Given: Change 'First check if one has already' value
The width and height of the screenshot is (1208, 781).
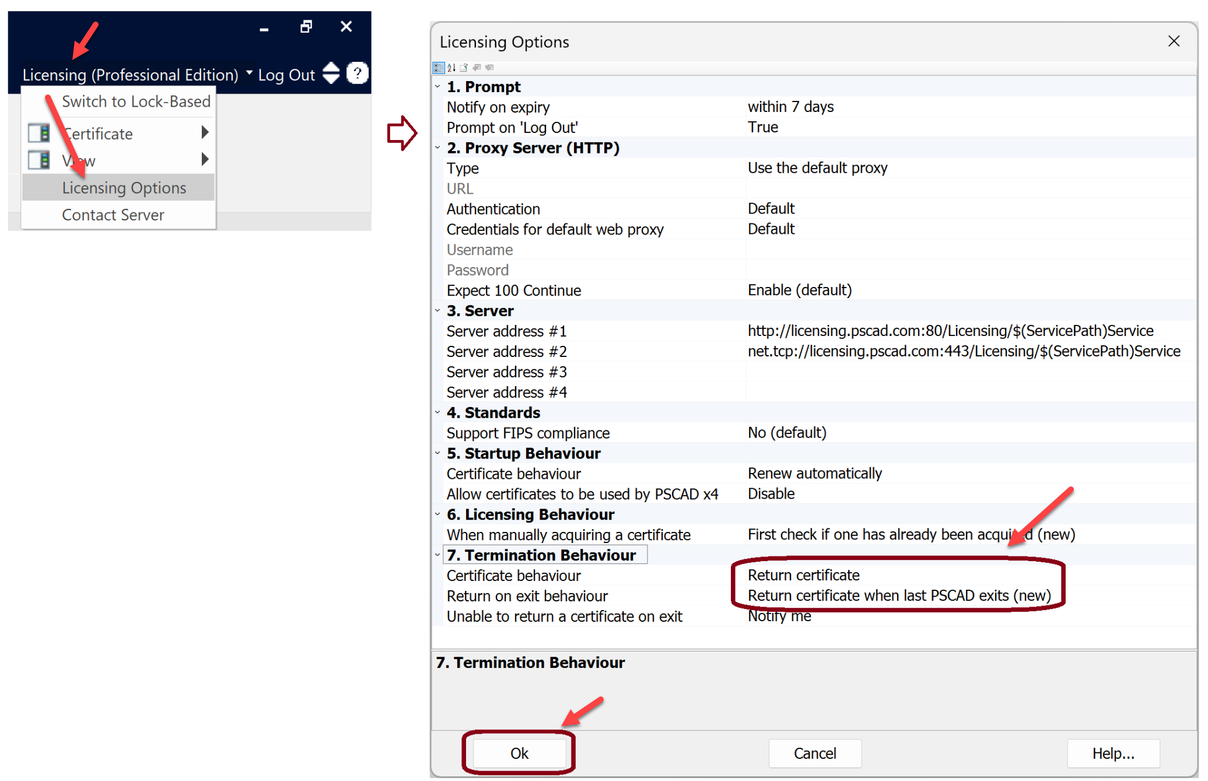Looking at the screenshot, I should pos(971,535).
